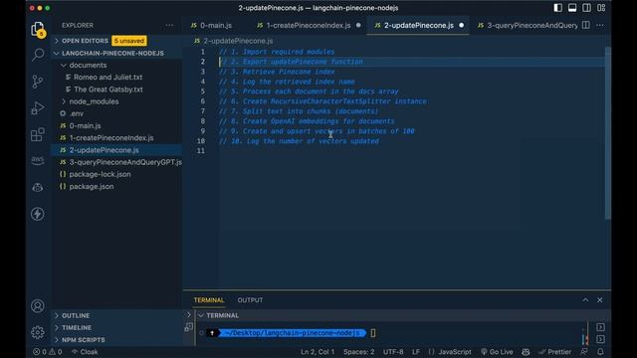Open the AWS toolkit view

pyautogui.click(x=38, y=160)
